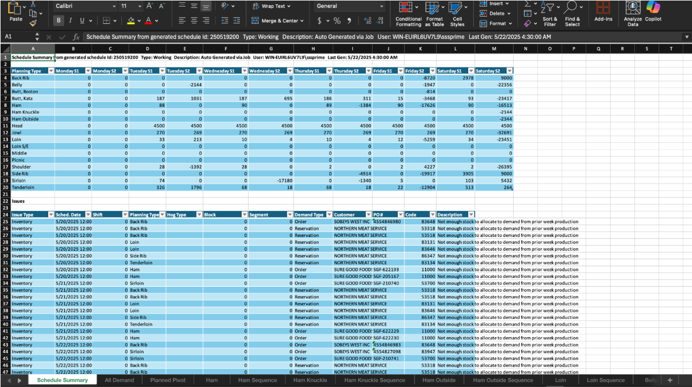The height and width of the screenshot is (387, 692).
Task: Open the Planning Type column filter dropdown
Action: (51, 71)
